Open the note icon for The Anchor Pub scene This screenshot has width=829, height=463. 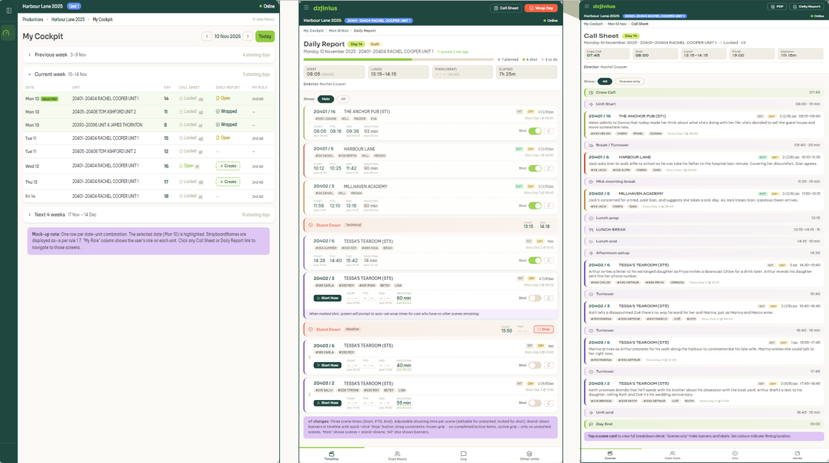(548, 131)
